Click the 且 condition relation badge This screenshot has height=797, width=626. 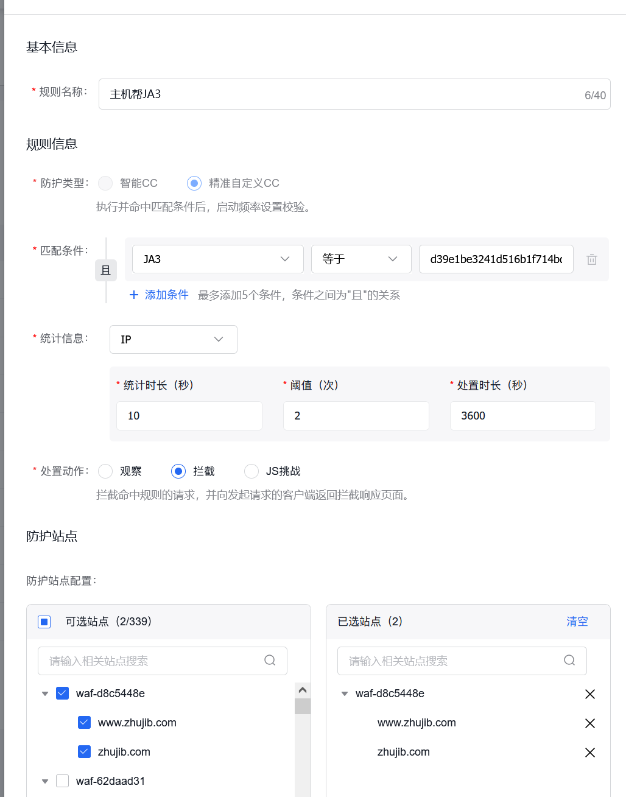coord(106,270)
